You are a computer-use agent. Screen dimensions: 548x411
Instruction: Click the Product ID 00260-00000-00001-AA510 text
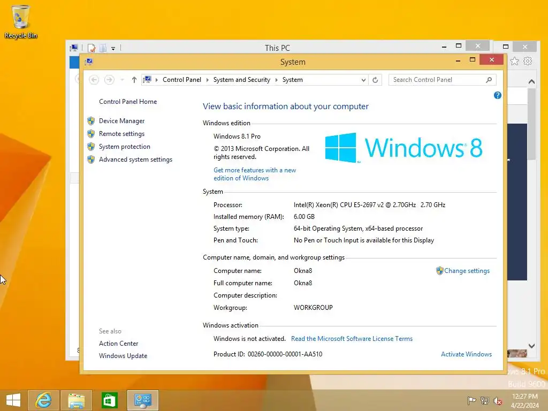click(268, 354)
